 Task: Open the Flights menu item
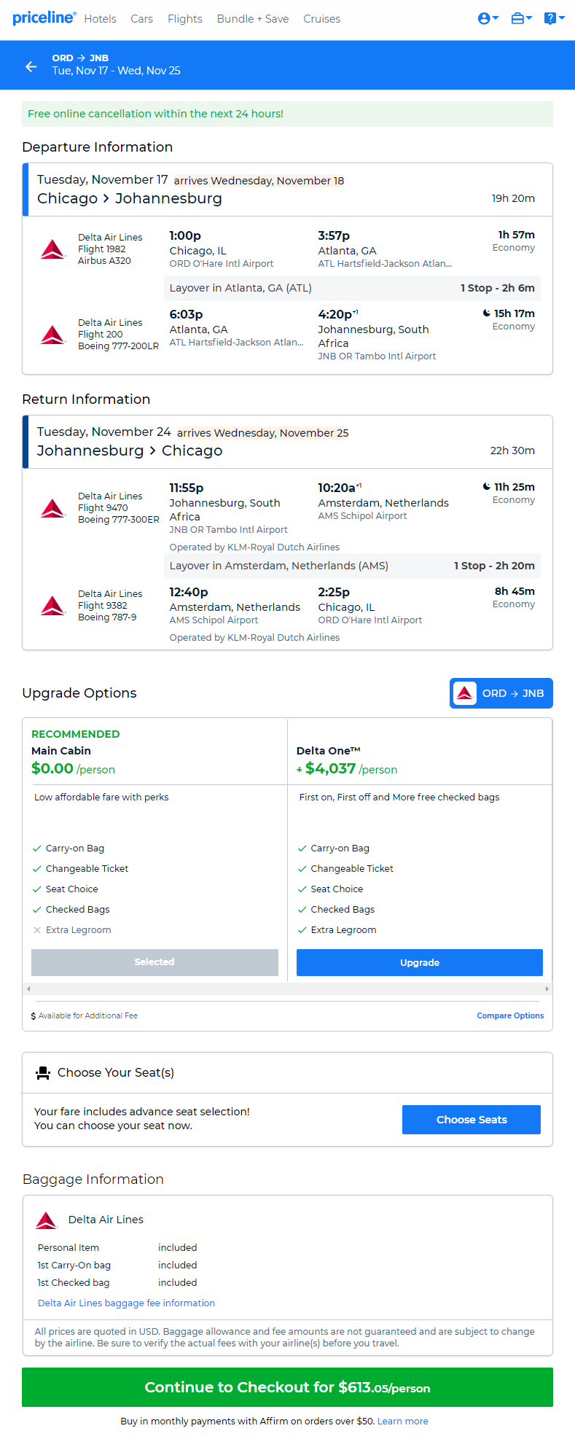(x=185, y=19)
